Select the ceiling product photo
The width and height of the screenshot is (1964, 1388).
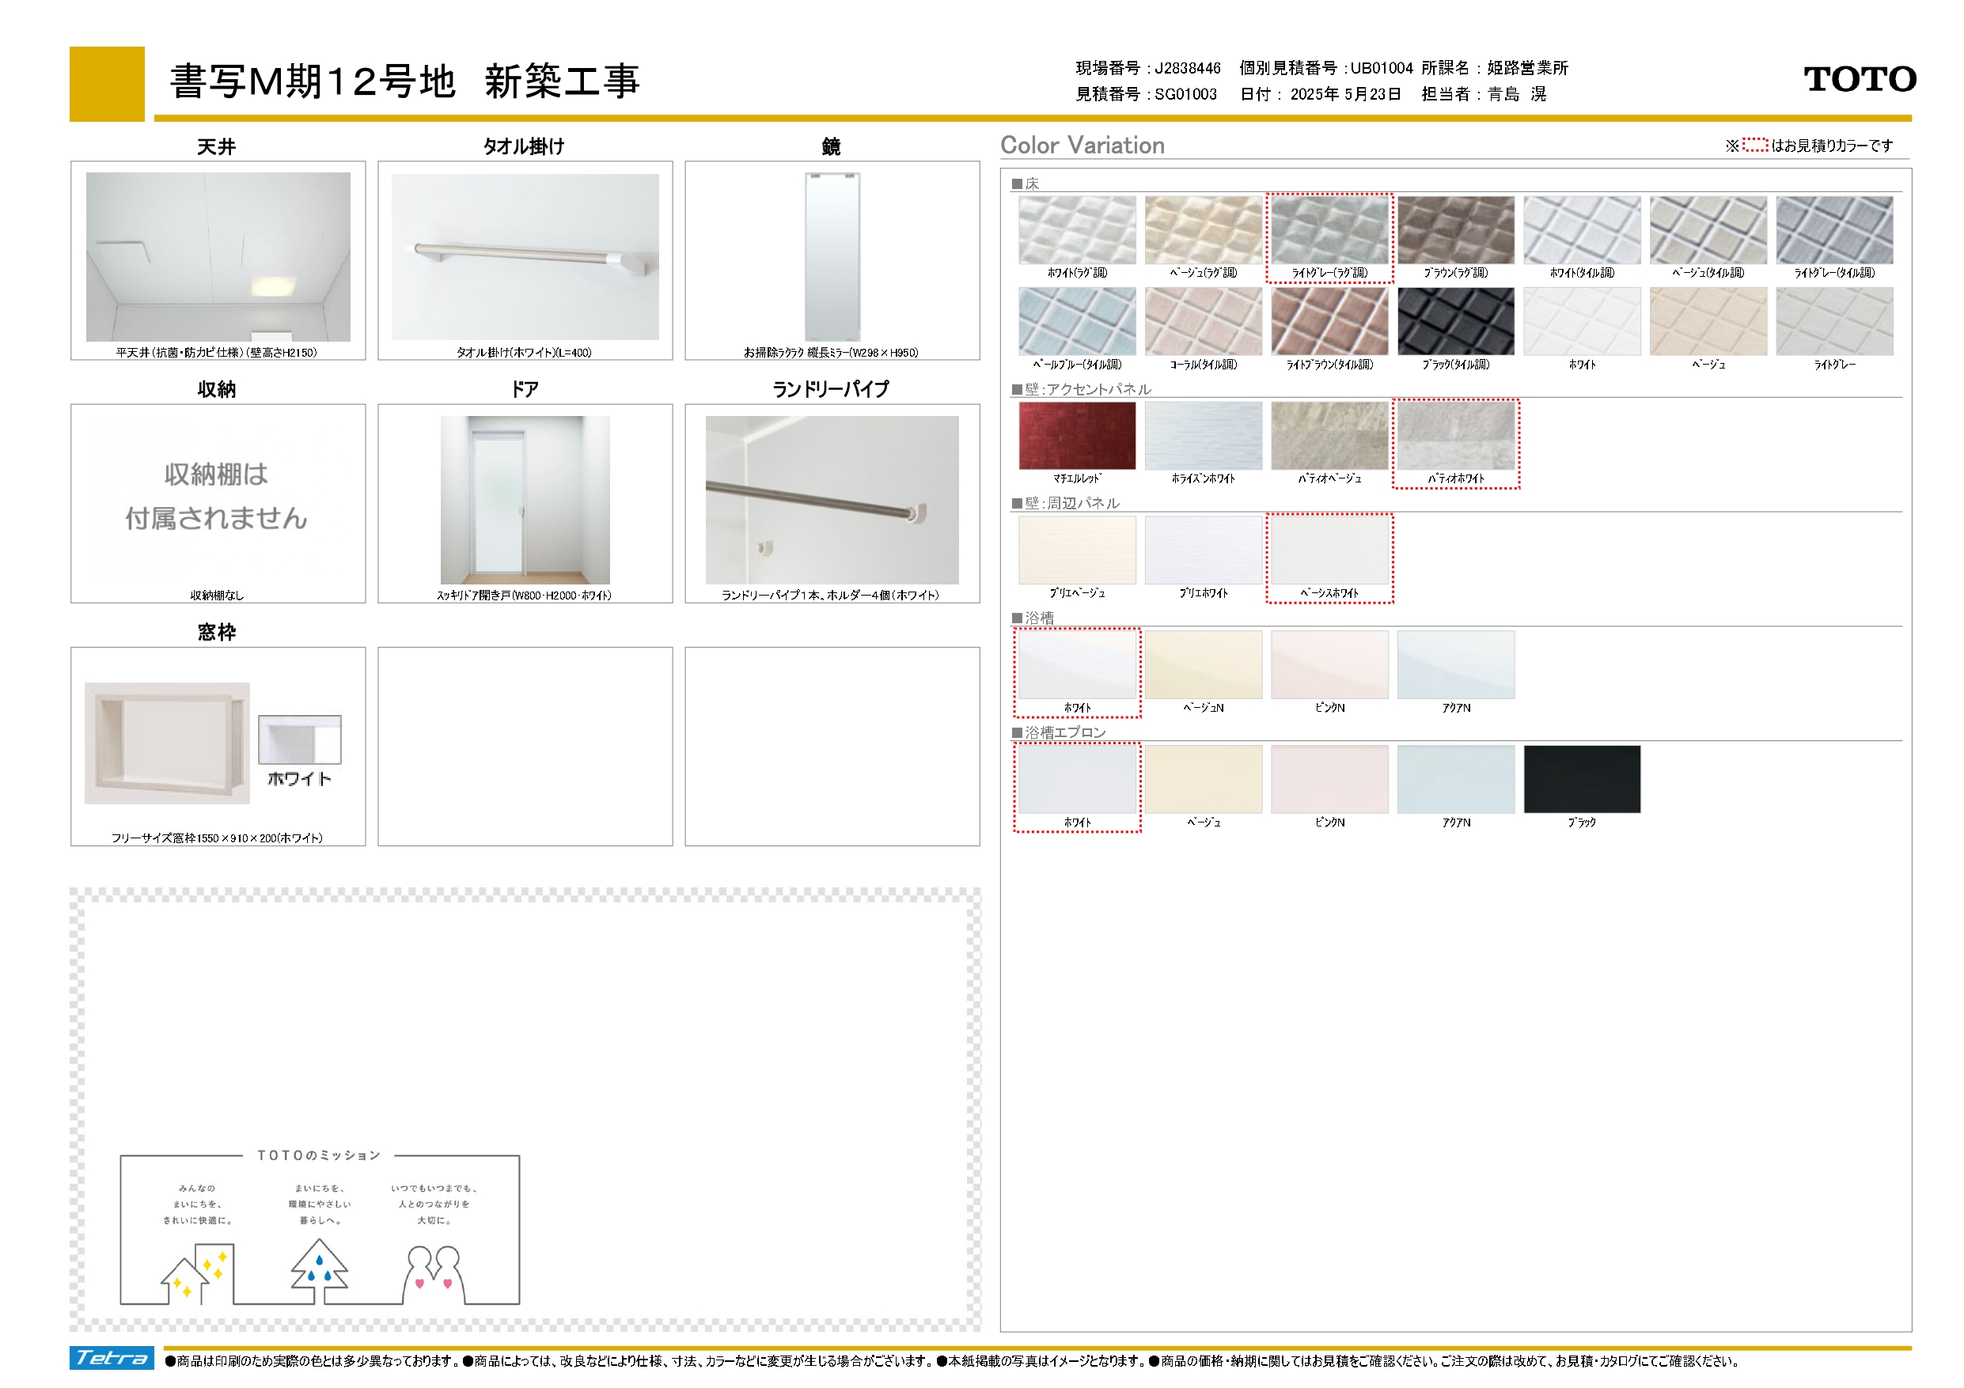pyautogui.click(x=218, y=256)
